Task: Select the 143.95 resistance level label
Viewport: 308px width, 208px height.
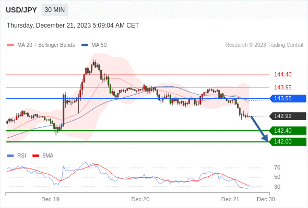Action: [282, 87]
